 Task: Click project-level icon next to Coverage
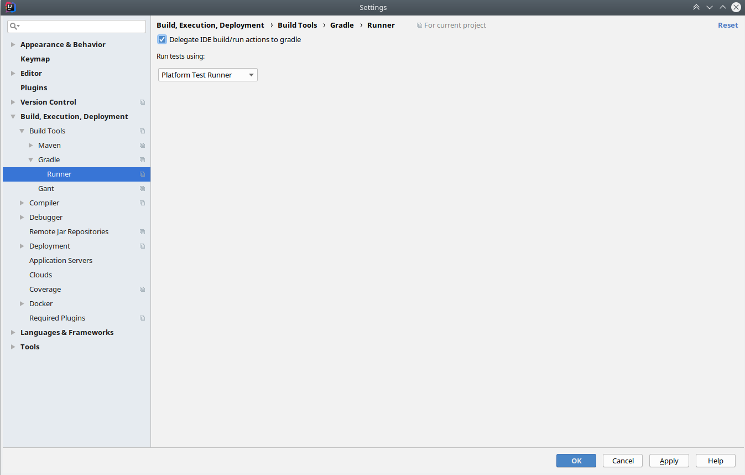point(142,290)
